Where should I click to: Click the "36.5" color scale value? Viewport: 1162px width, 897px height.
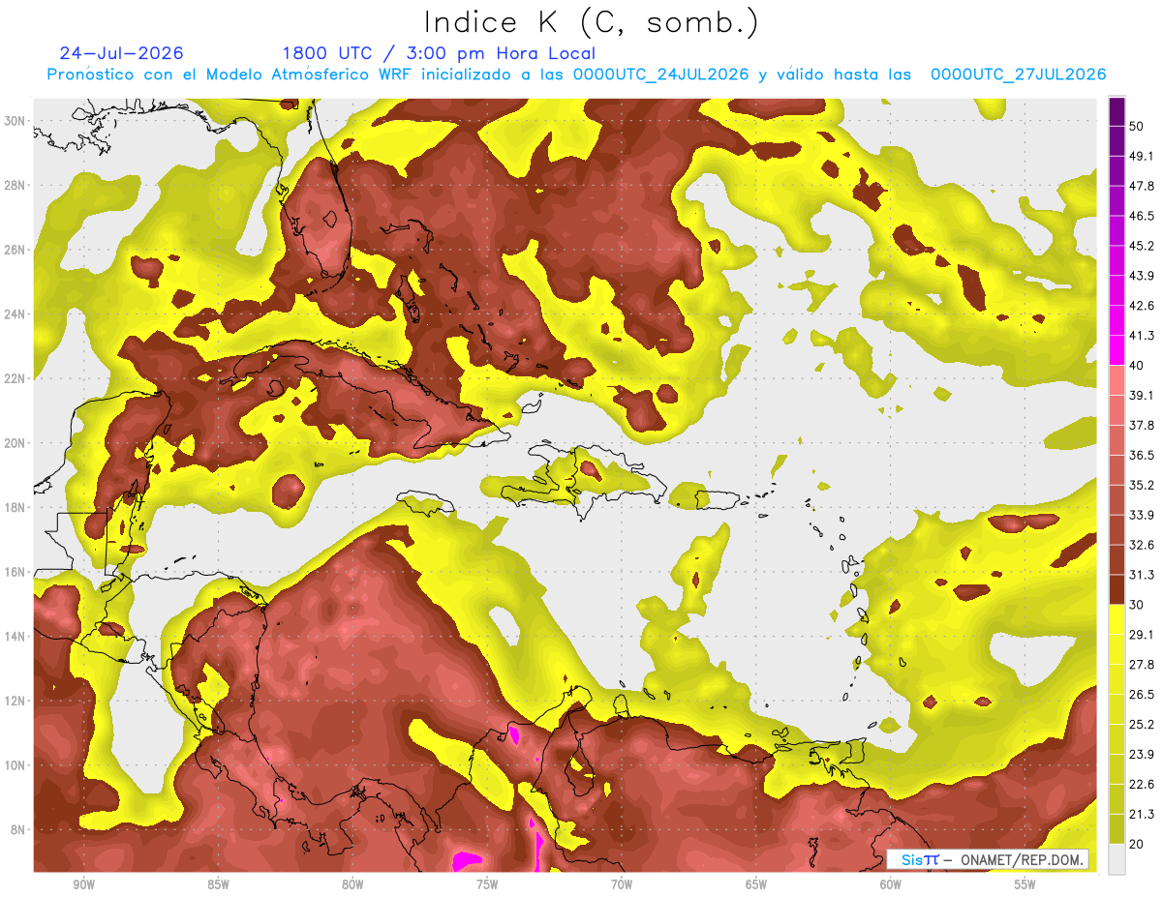pyautogui.click(x=1143, y=456)
